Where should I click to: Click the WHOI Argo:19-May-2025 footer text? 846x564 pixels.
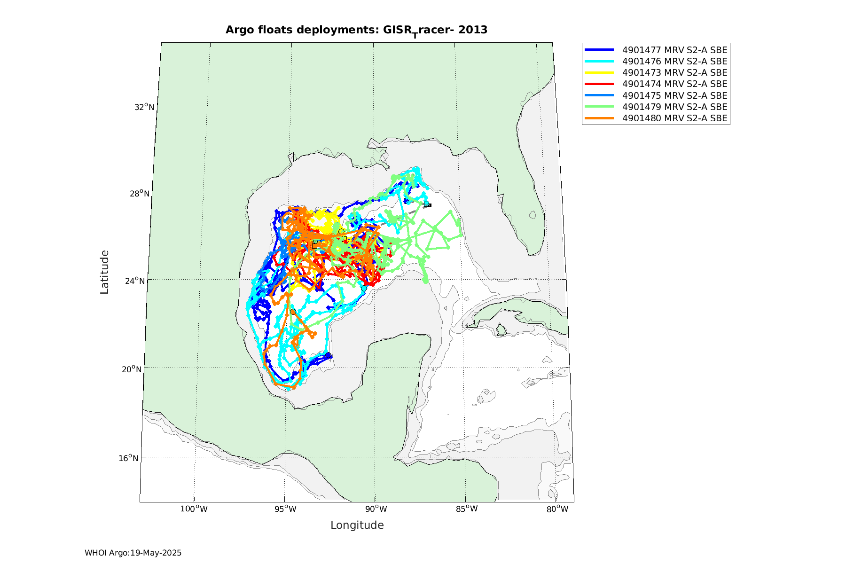[x=133, y=553]
